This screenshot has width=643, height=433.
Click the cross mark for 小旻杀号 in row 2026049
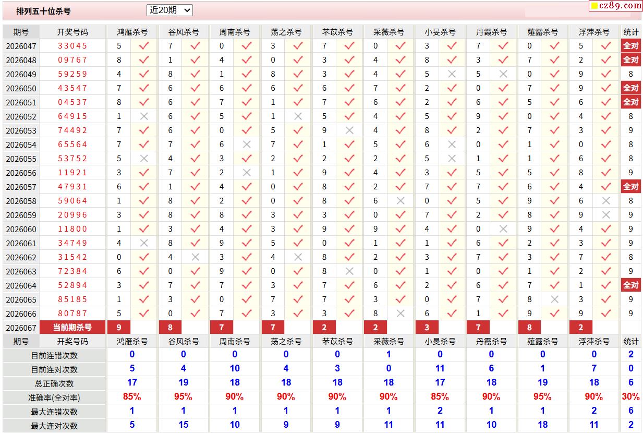(x=452, y=74)
